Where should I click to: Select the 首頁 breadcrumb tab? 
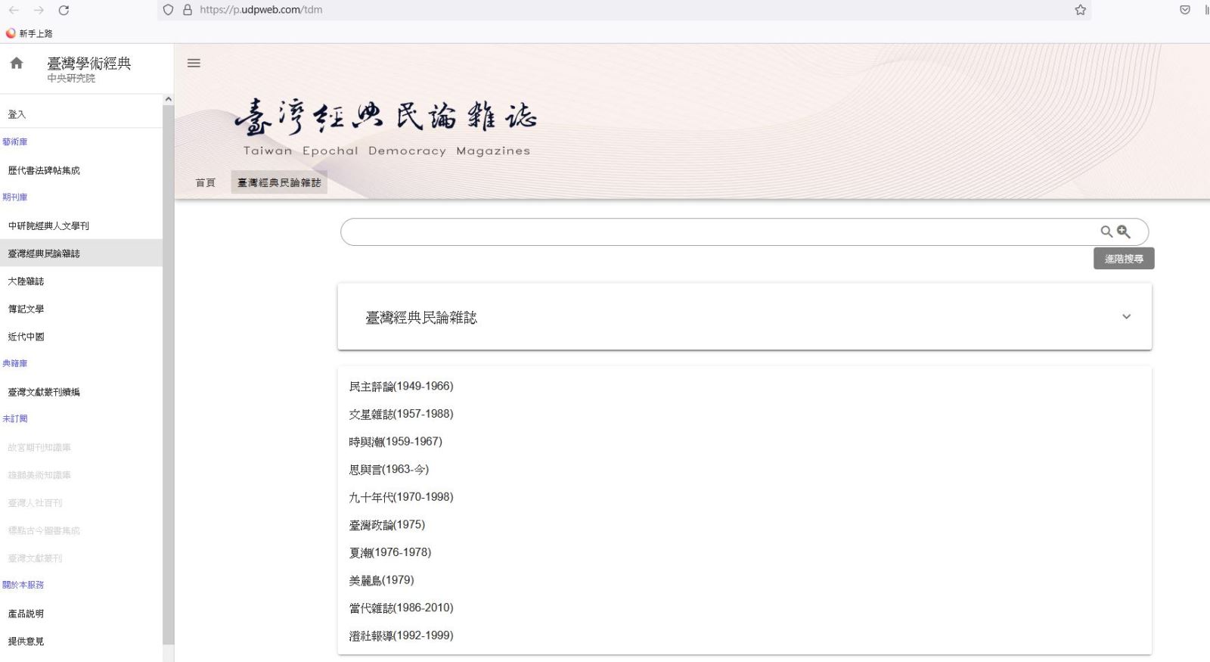click(x=206, y=182)
